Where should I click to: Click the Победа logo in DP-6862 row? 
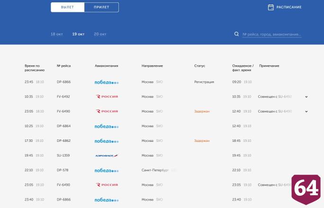point(107,141)
